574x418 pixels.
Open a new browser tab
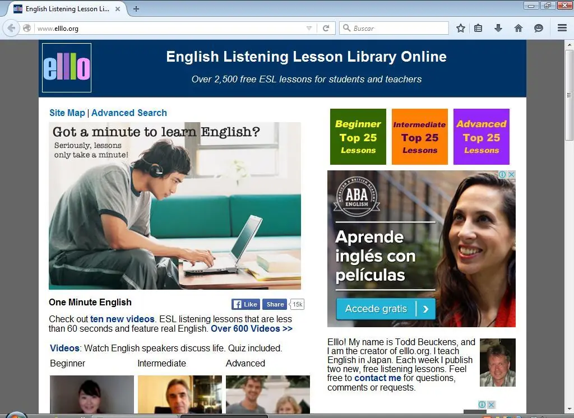click(136, 9)
